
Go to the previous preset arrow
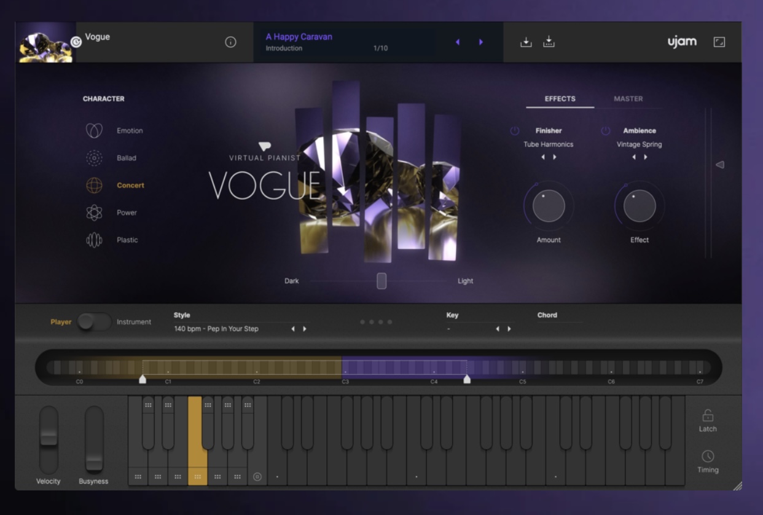click(457, 42)
